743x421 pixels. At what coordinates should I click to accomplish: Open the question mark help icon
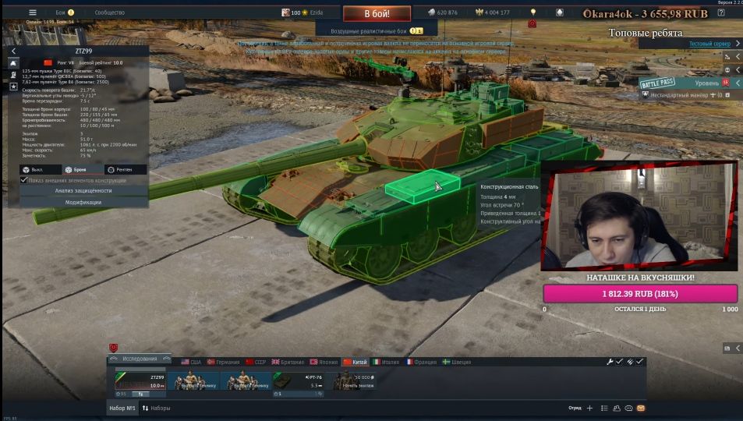(x=720, y=12)
